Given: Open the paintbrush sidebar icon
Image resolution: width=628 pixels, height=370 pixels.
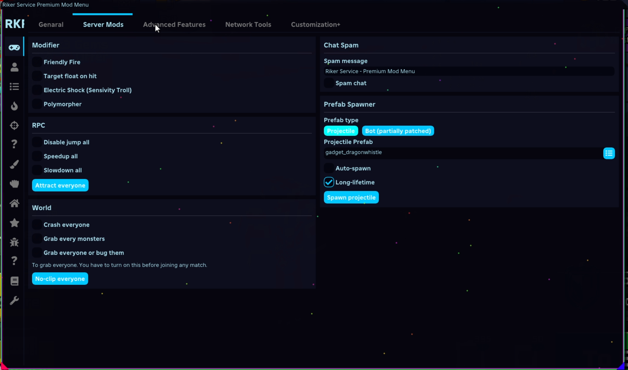Looking at the screenshot, I should 14,164.
